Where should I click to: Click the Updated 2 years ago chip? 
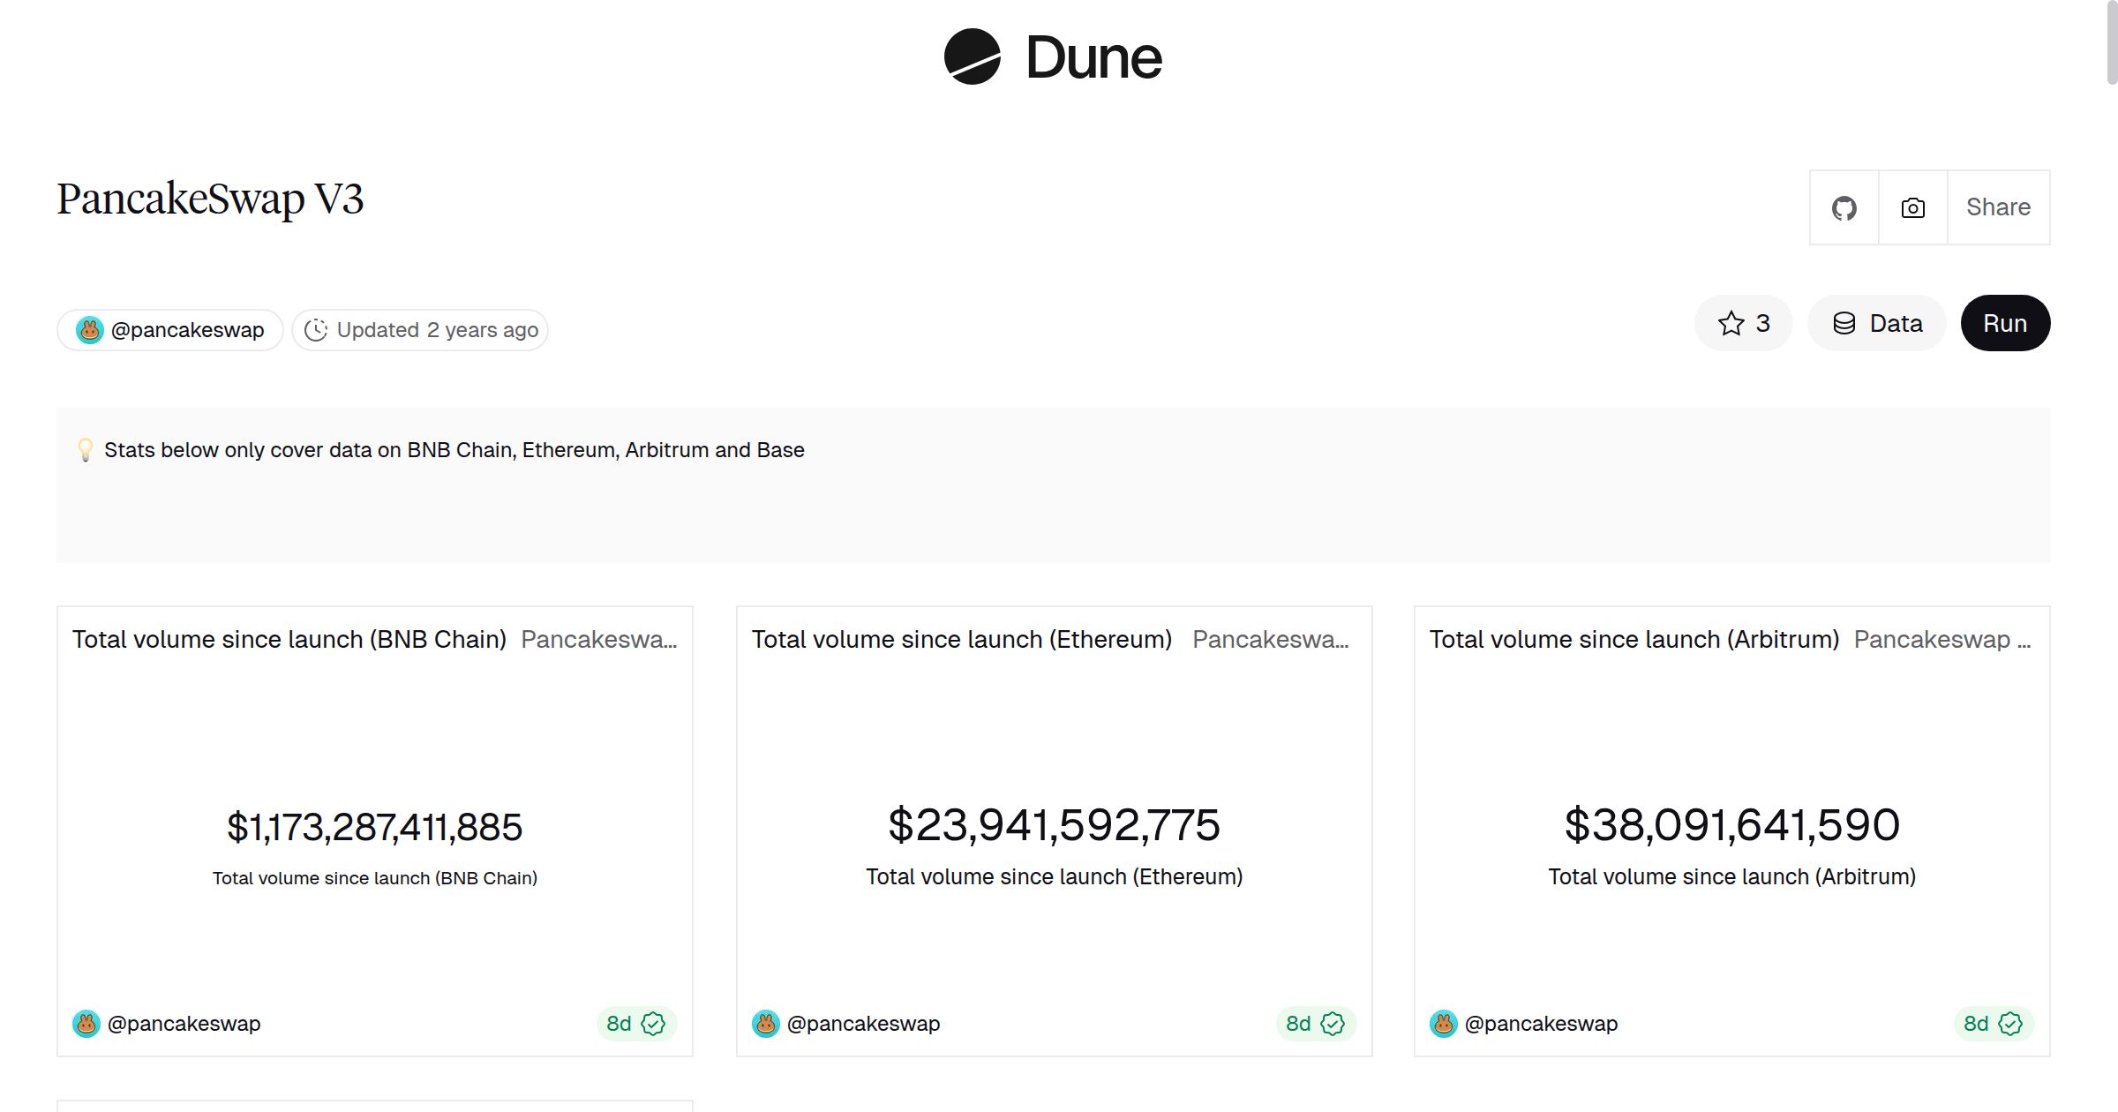[x=420, y=330]
